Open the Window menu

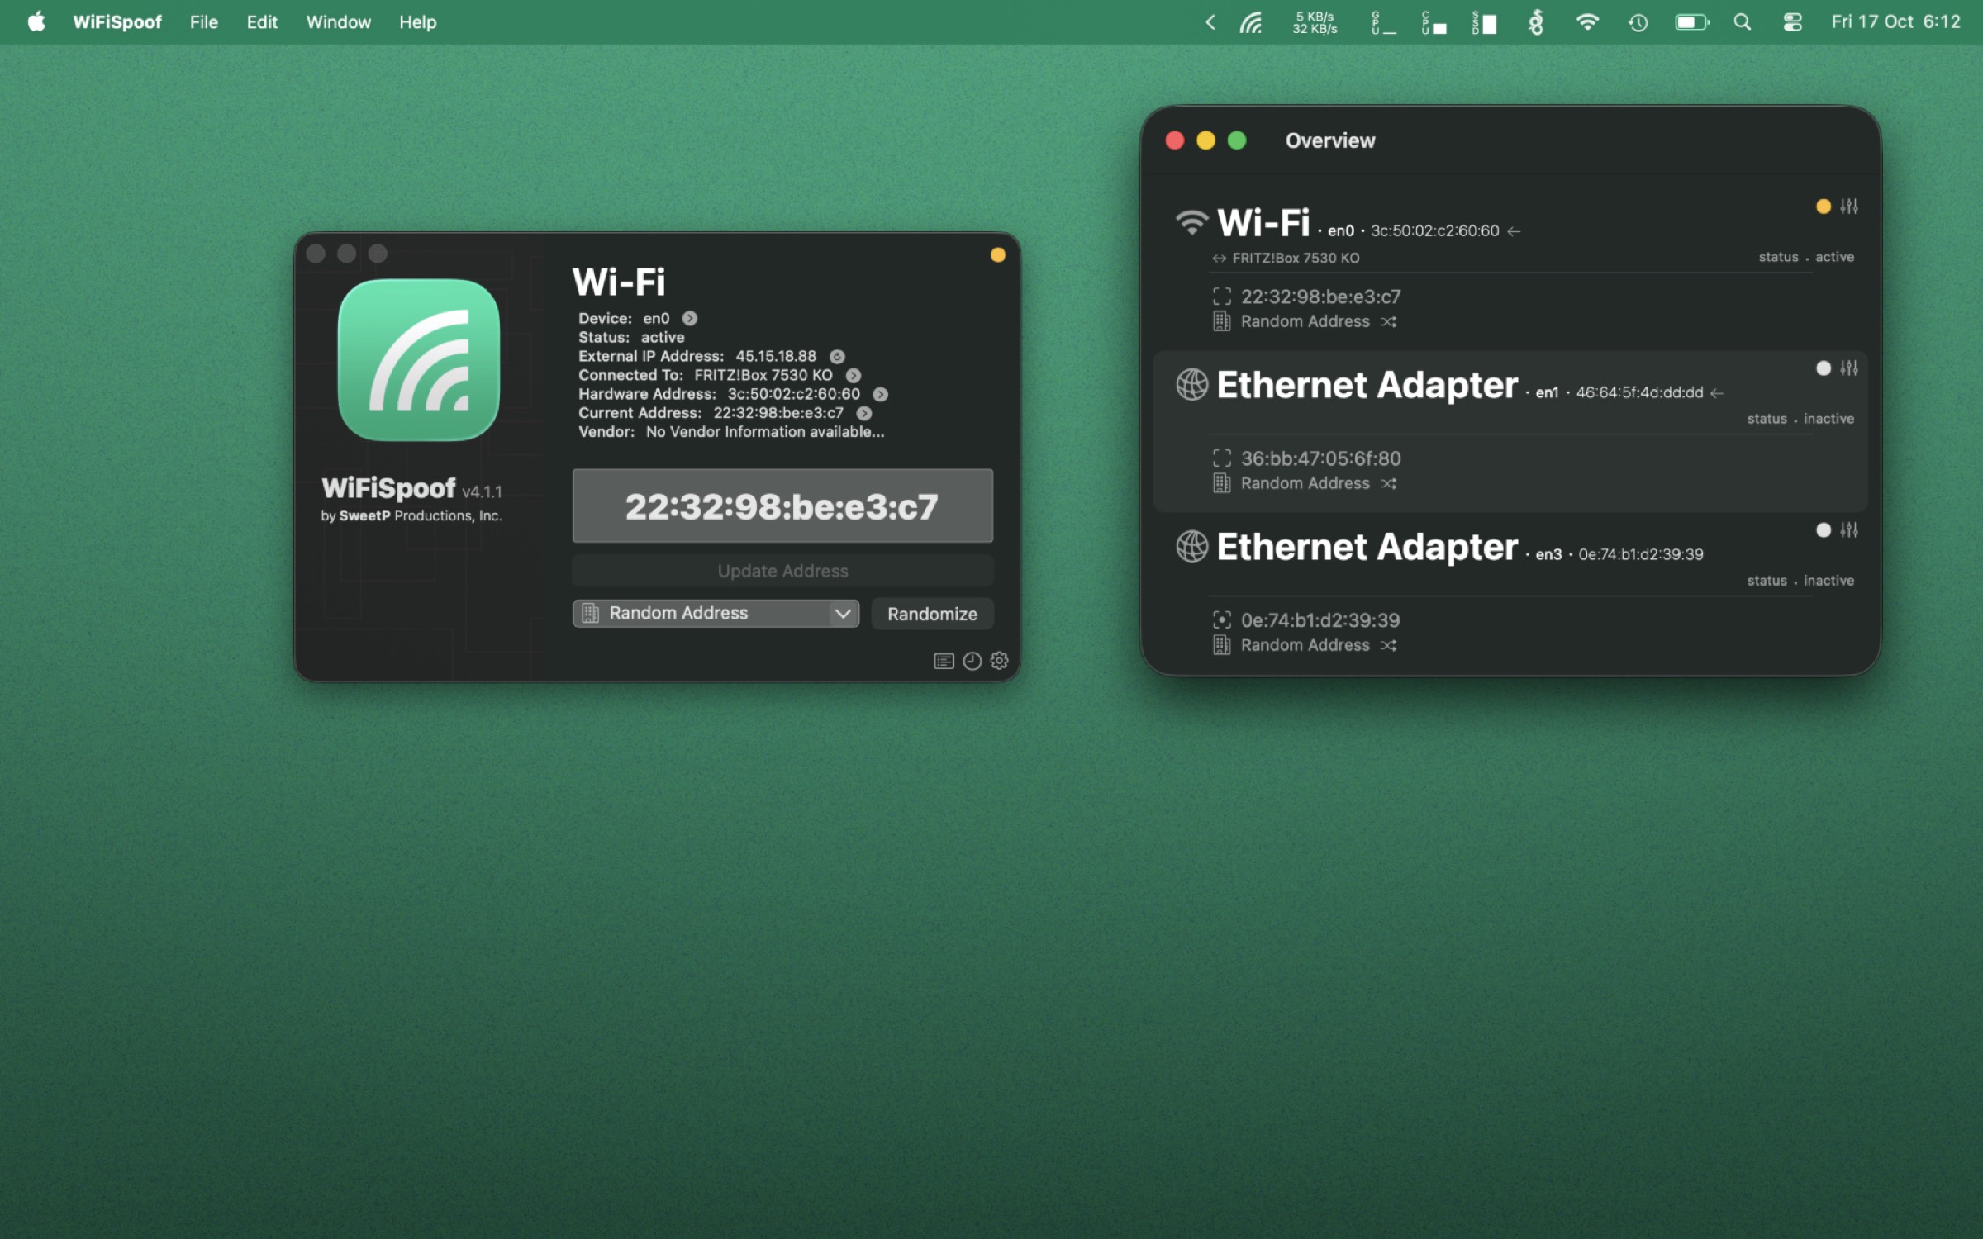pyautogui.click(x=339, y=22)
